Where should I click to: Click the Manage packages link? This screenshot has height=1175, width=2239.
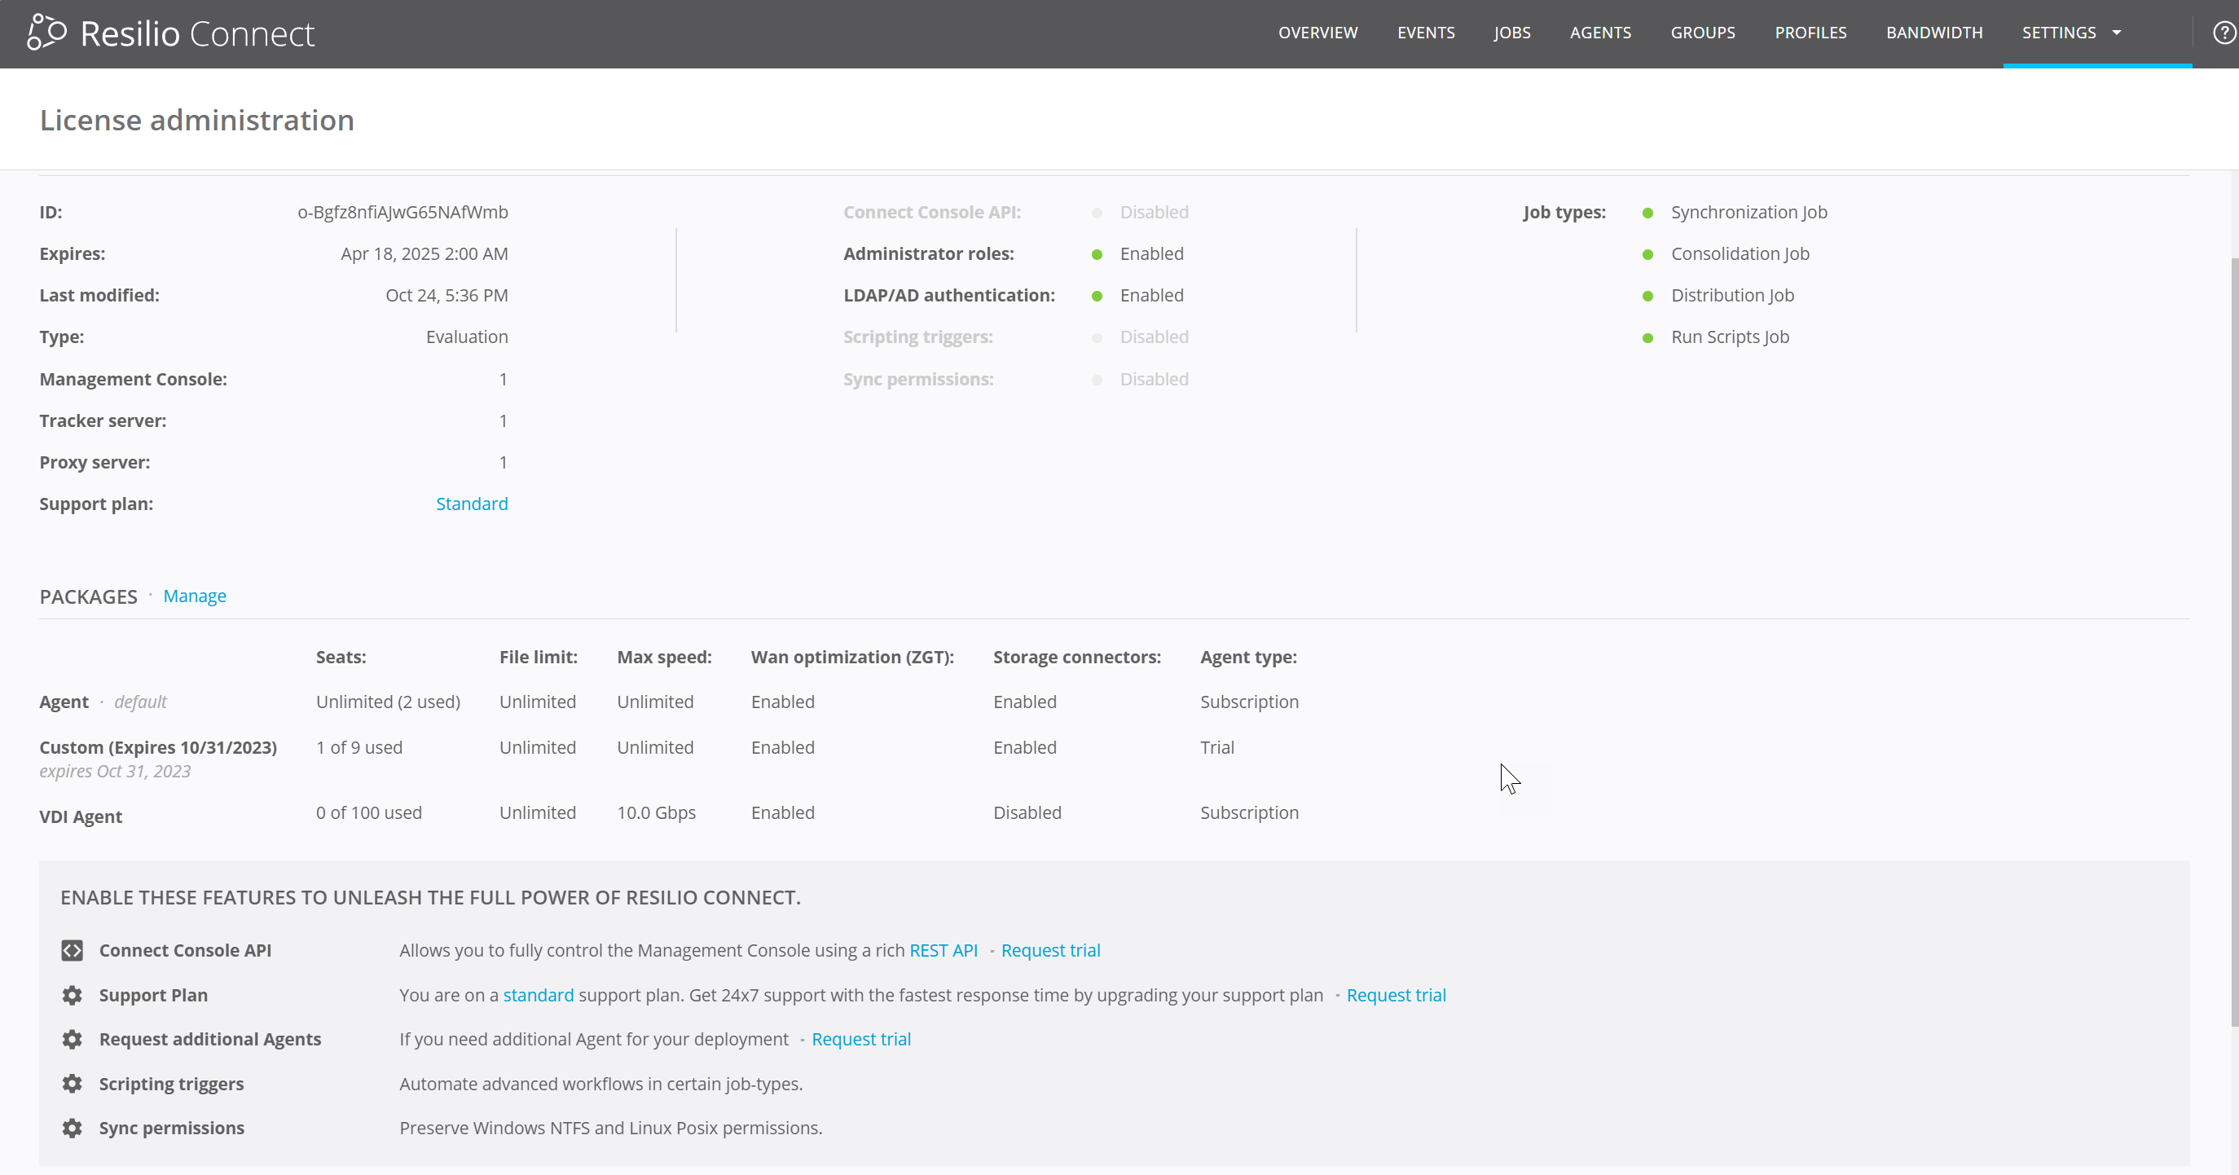click(x=195, y=596)
